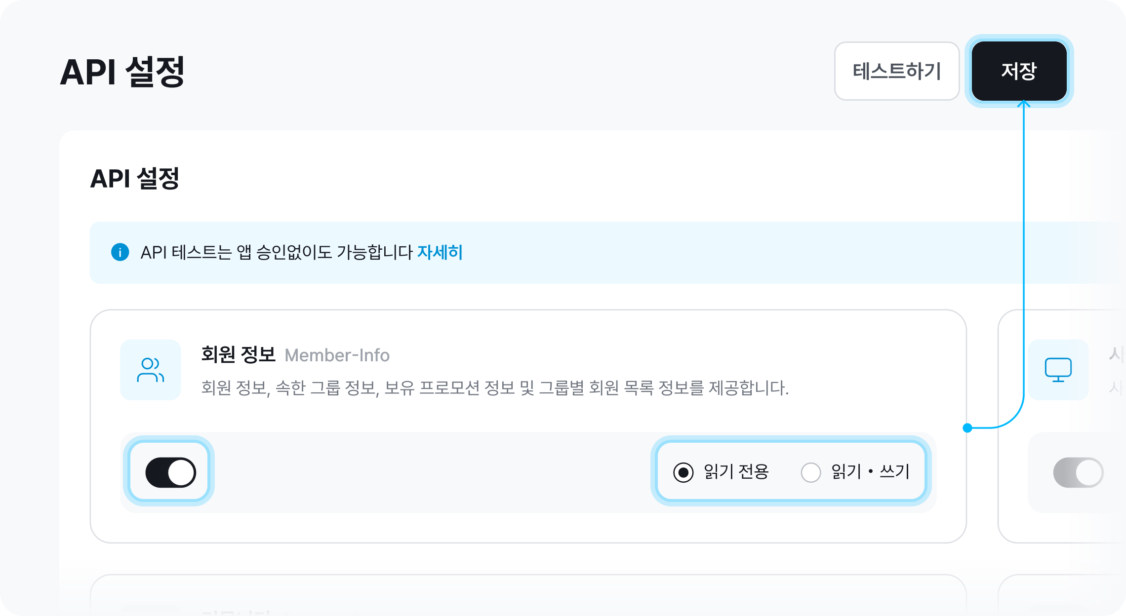The width and height of the screenshot is (1126, 616).
Task: Click the faded title text beside the monitor icon
Action: 1116,354
